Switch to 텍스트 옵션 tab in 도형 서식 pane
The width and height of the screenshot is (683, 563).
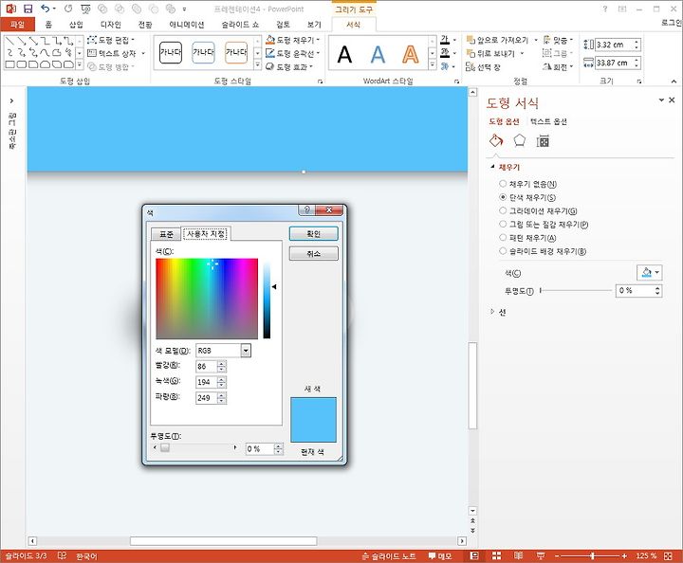pyautogui.click(x=548, y=122)
